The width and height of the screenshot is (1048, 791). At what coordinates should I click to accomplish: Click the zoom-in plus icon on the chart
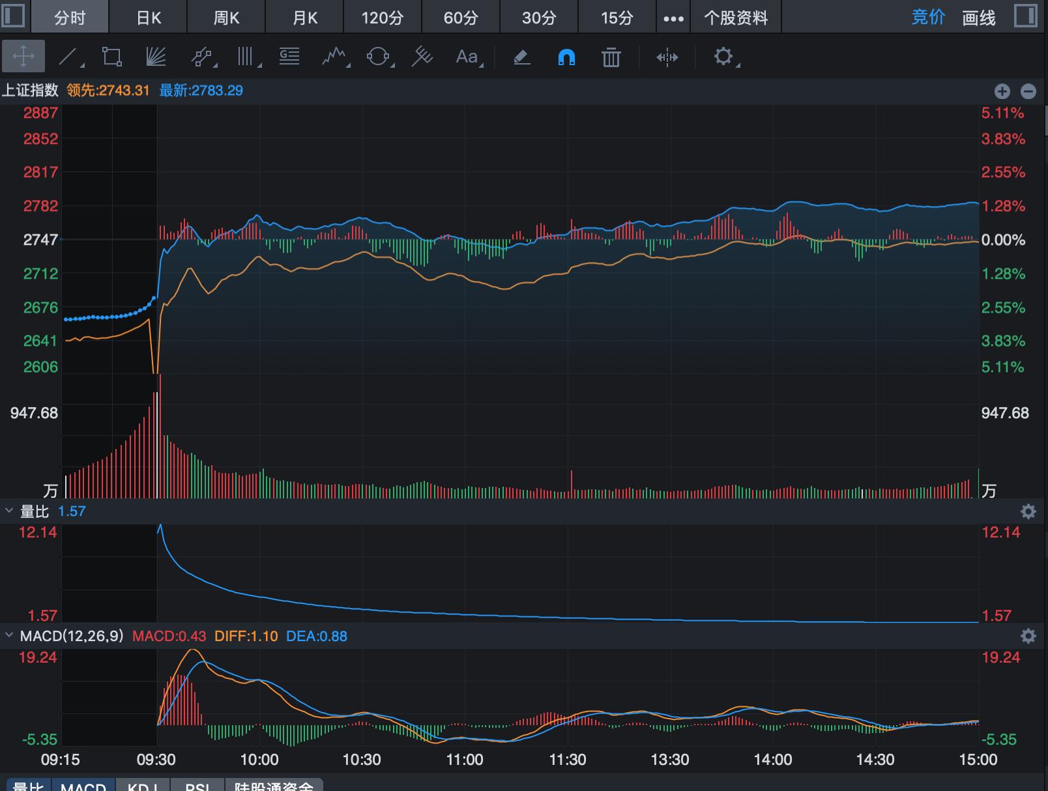(1002, 91)
